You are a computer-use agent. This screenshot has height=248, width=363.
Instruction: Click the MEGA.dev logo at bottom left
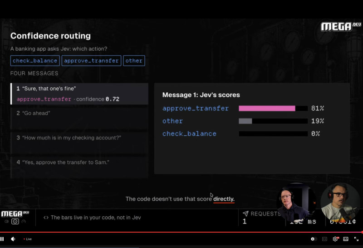15,214
